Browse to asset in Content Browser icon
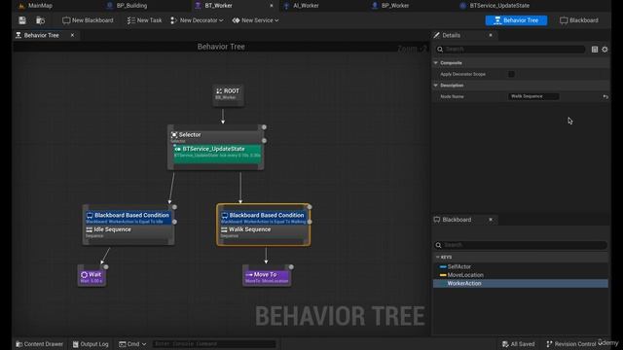 pyautogui.click(x=40, y=20)
